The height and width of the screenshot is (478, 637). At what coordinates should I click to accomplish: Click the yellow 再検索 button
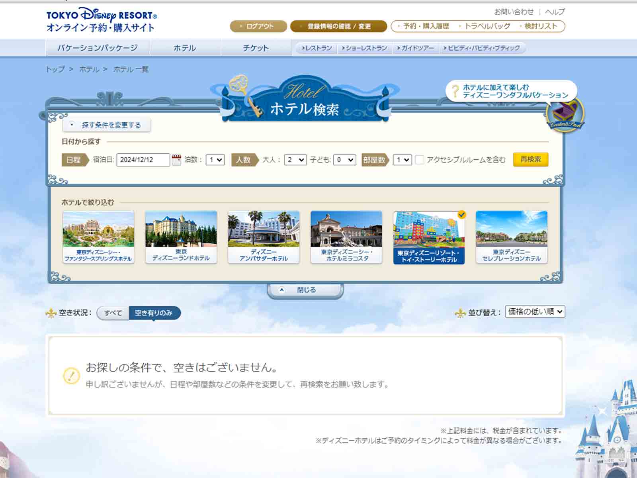(530, 159)
